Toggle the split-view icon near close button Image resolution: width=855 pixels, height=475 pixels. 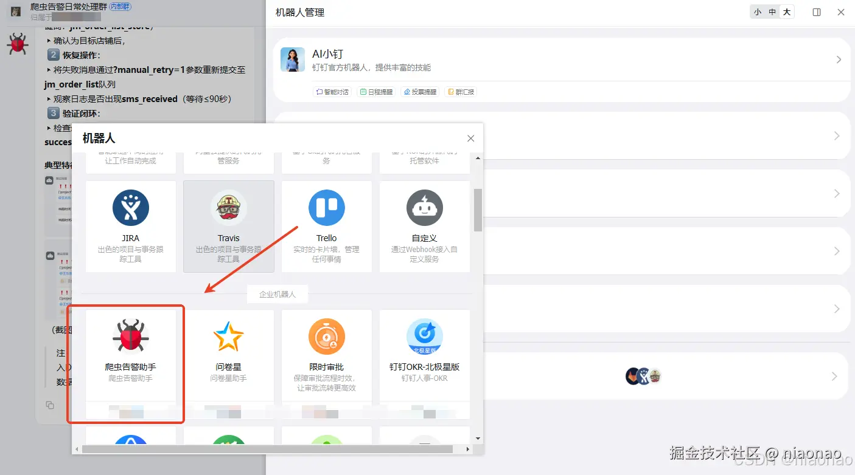(x=817, y=11)
